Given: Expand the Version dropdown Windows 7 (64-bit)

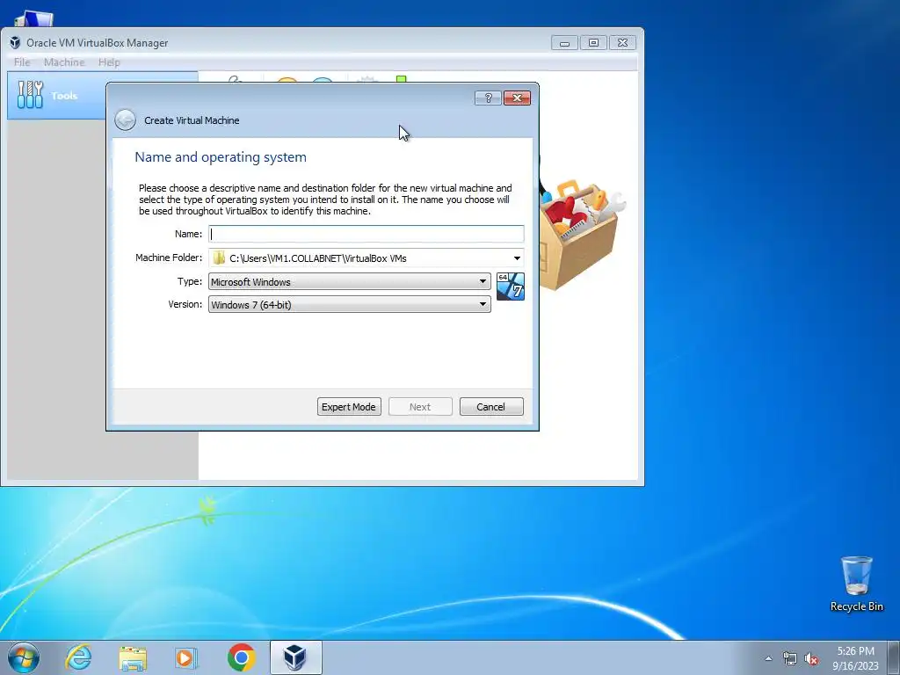Looking at the screenshot, I should 349,305.
